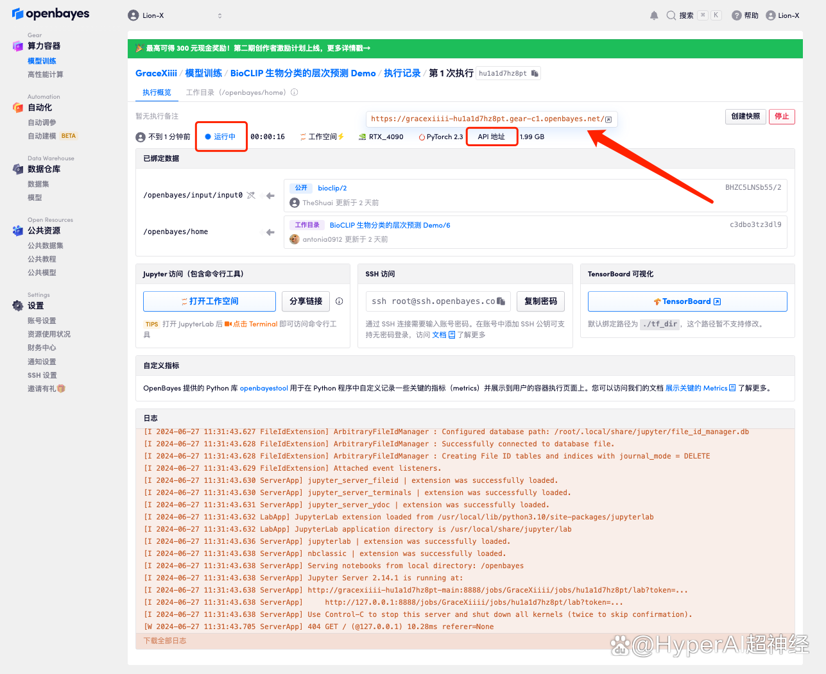The height and width of the screenshot is (674, 826).
Task: Open the Lion-X user account menu
Action: click(782, 15)
